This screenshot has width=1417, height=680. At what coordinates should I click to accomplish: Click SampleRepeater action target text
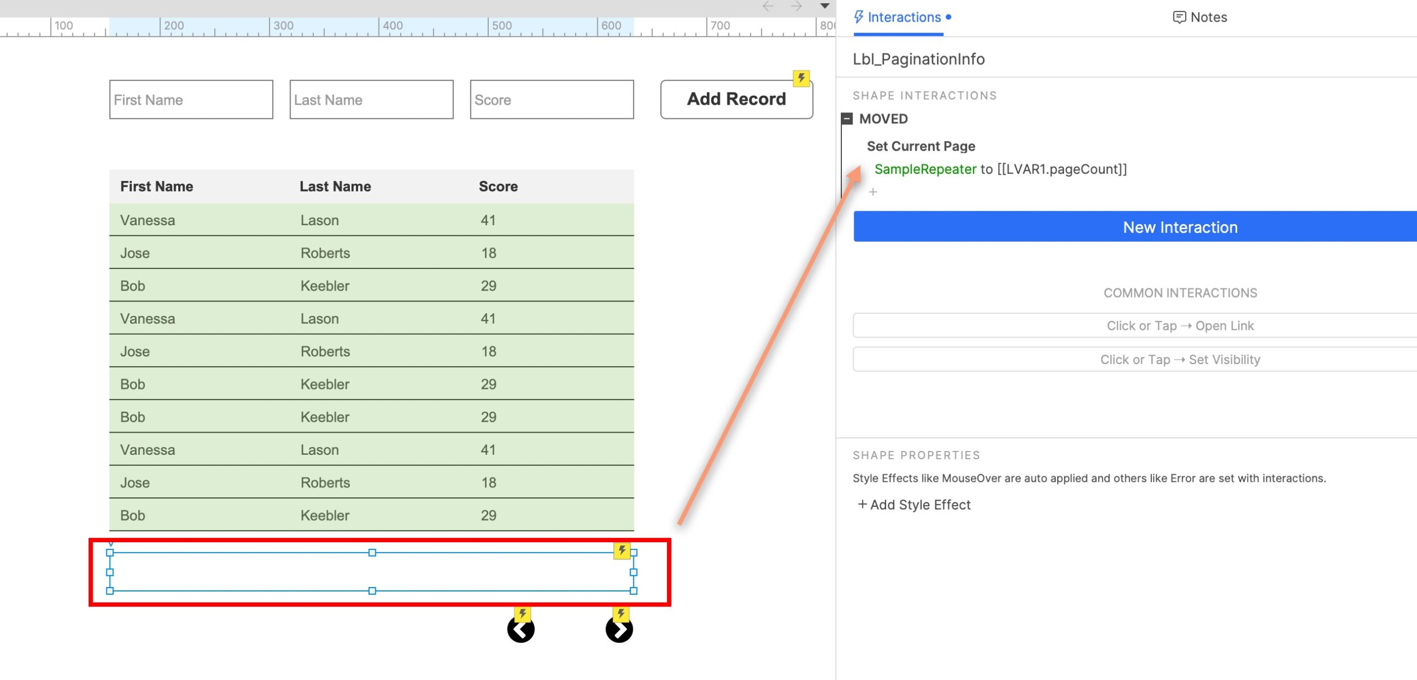925,169
